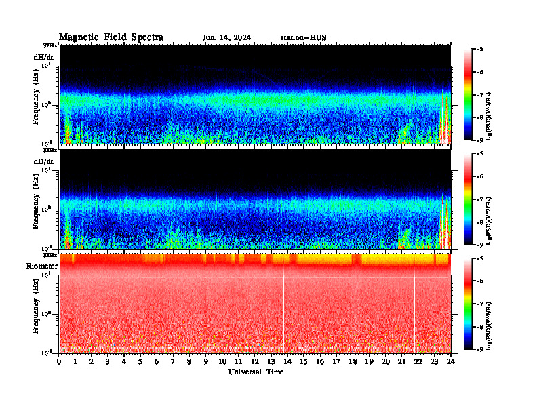
Task: Click the dD/dt spectrogram panel
Action: pos(255,199)
